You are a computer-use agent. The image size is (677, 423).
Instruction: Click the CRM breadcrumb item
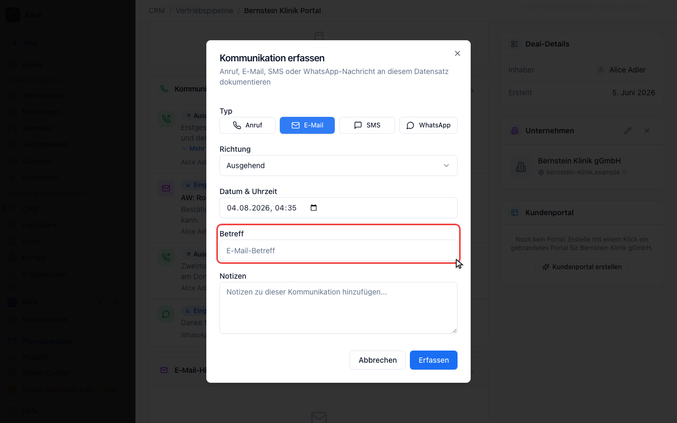[157, 11]
